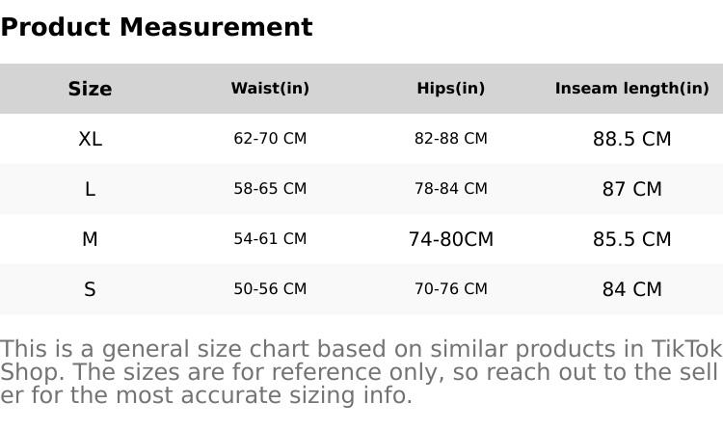The height and width of the screenshot is (430, 723).
Task: Select the Size column header
Action: pos(90,89)
